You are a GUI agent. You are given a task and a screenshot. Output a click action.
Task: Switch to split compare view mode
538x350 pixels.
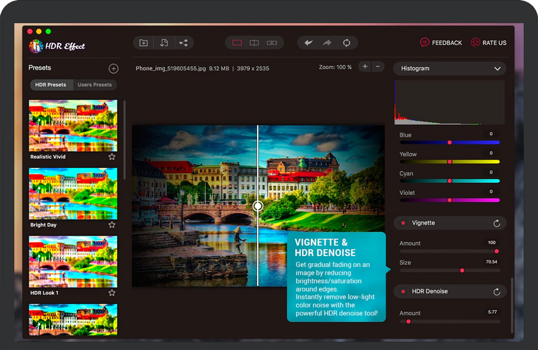point(254,43)
